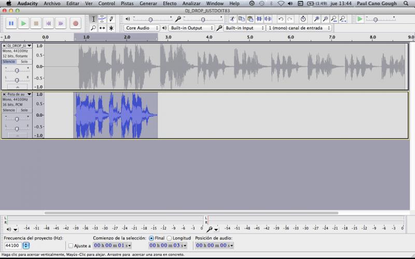This screenshot has height=259, width=415.
Task: Close the Pista de audio track
Action: [4, 94]
